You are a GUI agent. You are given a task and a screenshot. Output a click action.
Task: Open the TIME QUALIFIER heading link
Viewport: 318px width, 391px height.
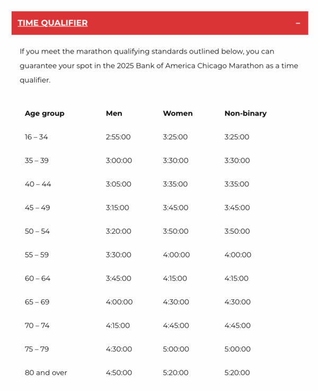coord(52,23)
